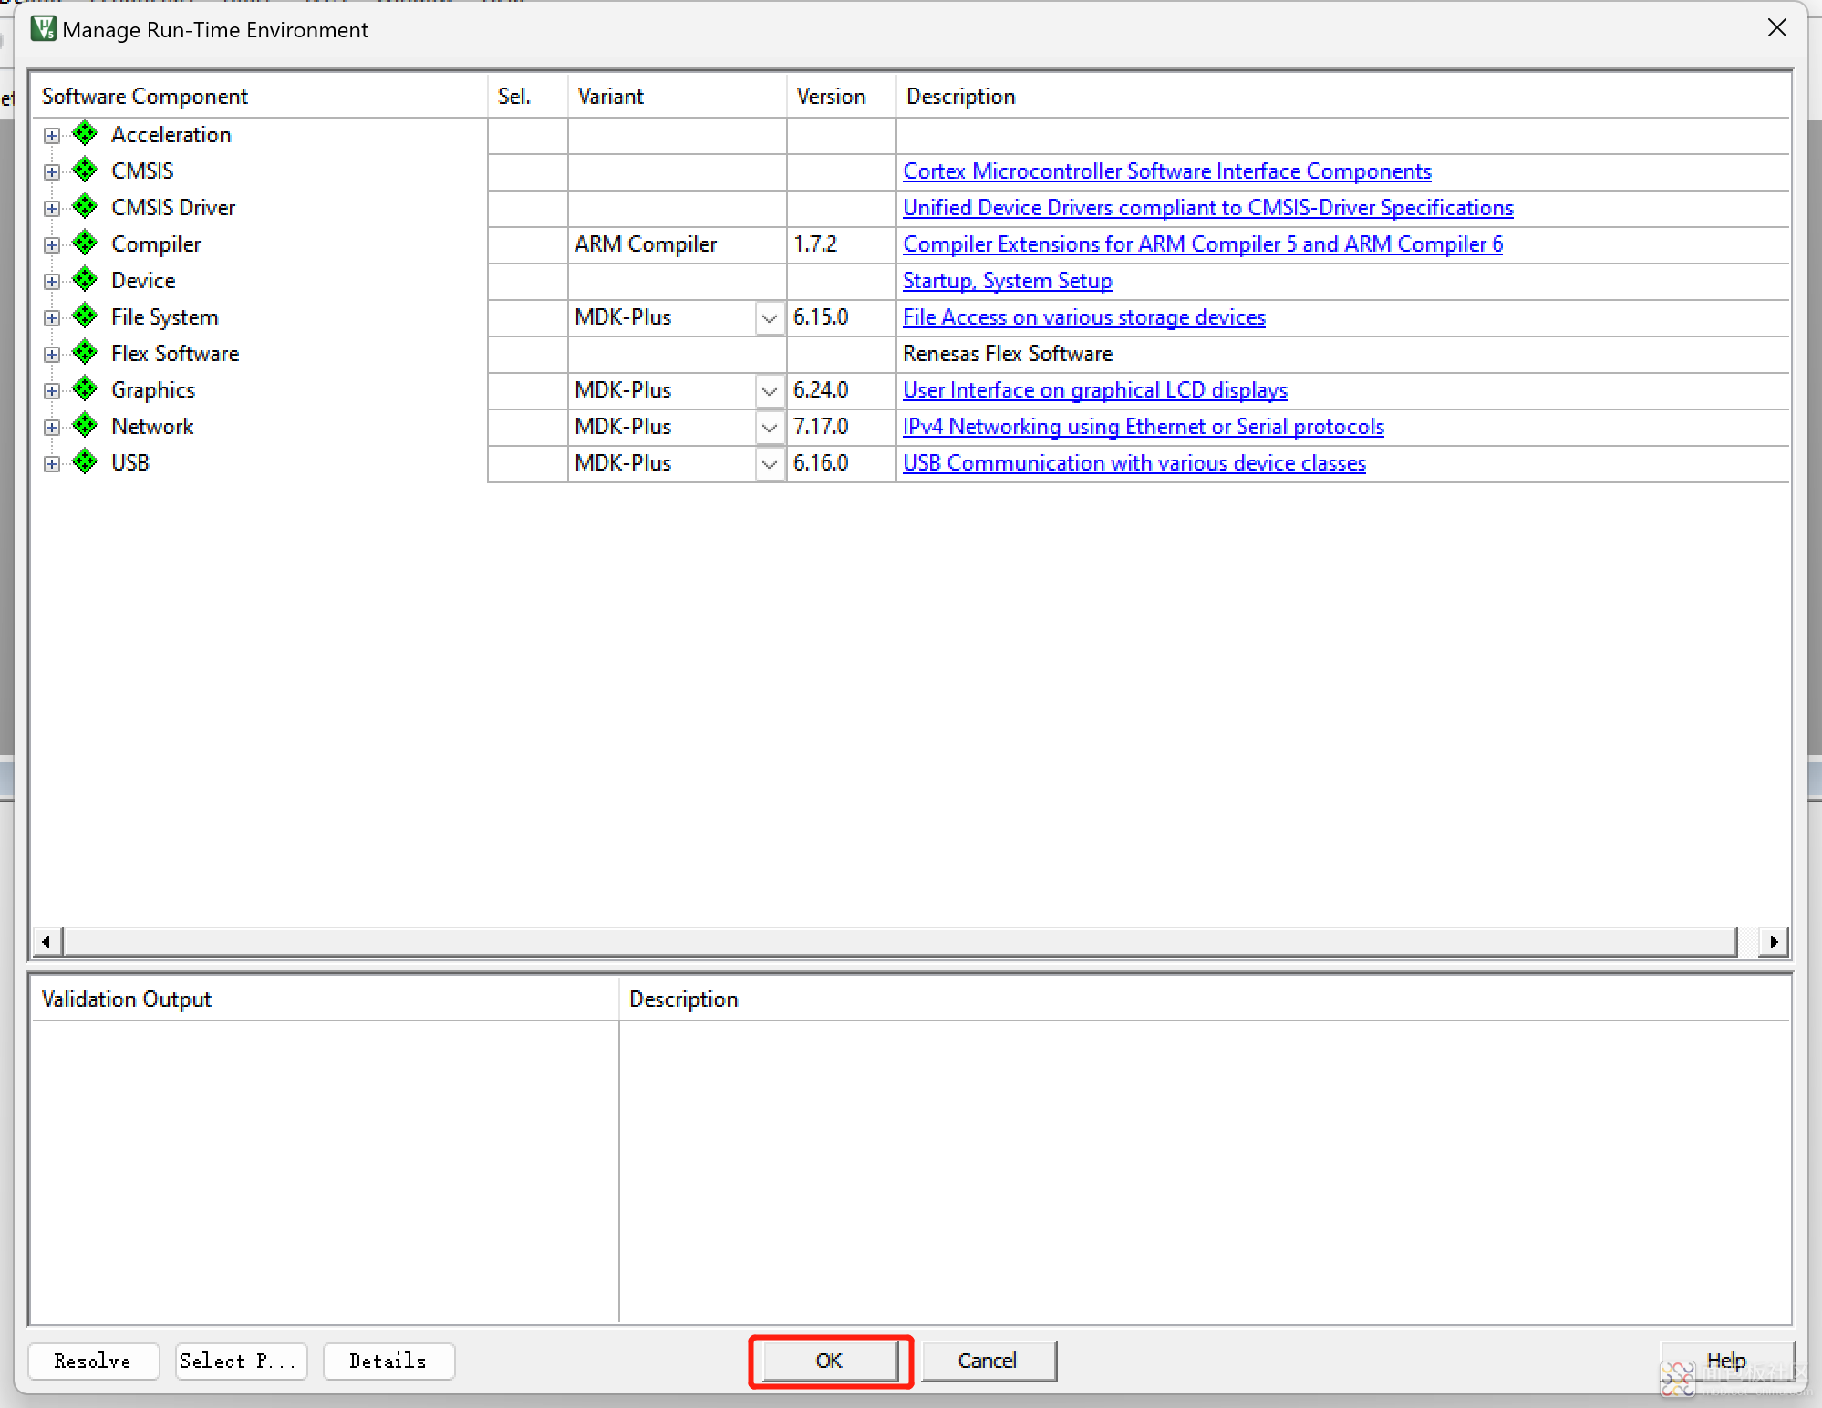Open USB Communication with device classes link
The width and height of the screenshot is (1822, 1408).
(1134, 463)
